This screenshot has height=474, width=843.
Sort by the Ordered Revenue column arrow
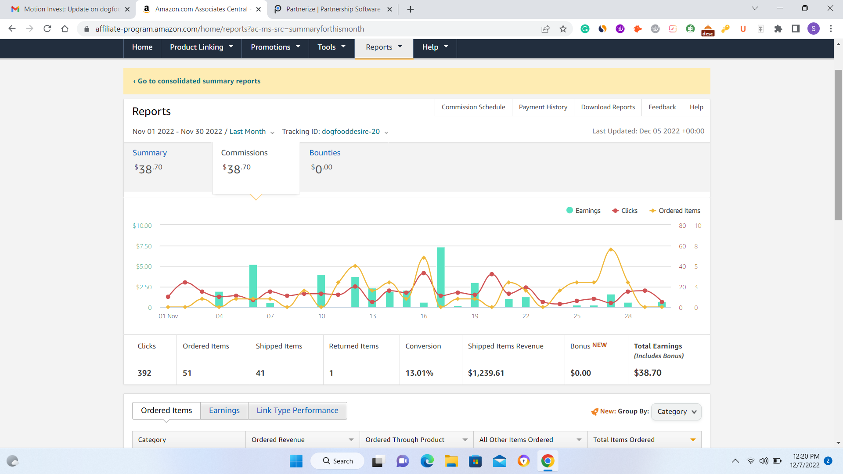(x=351, y=440)
